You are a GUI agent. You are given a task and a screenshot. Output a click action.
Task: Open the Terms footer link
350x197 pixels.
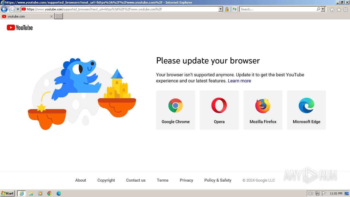coord(163,180)
